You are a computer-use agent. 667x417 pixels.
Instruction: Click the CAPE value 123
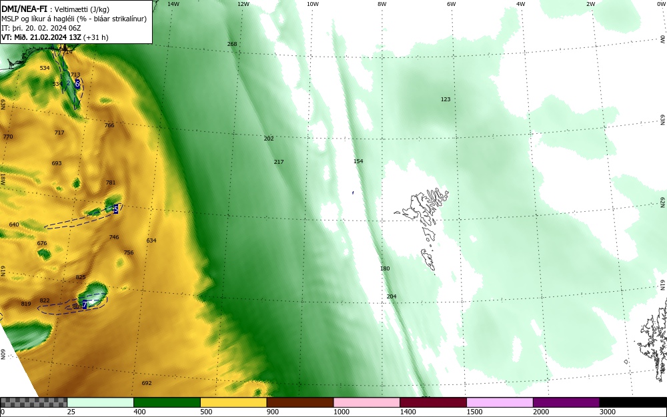pos(446,99)
